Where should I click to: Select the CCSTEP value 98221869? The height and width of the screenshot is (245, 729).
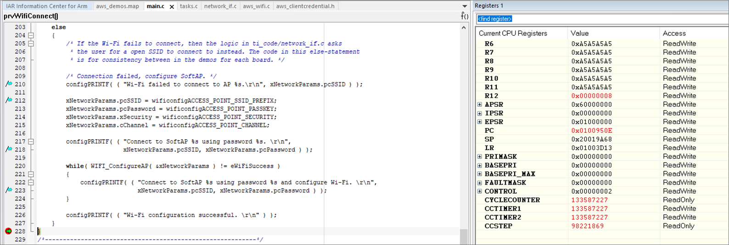click(x=587, y=226)
